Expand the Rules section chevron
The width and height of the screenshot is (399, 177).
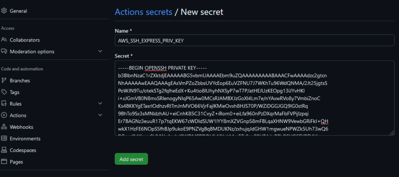tap(100, 104)
